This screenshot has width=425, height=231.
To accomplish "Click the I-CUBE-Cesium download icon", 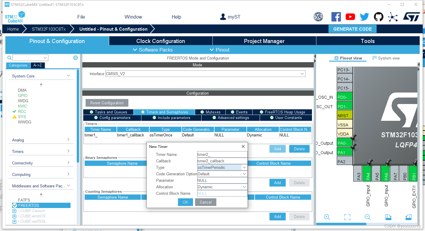I will (14, 211).
